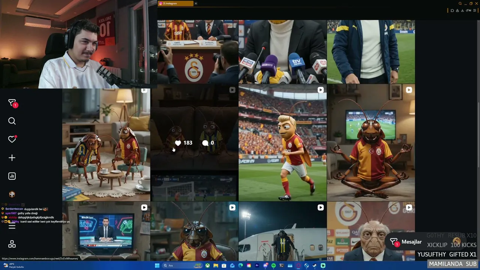Open the browser settings sliders icon
Image resolution: width=480 pixels, height=270 pixels.
pyautogui.click(x=475, y=10)
